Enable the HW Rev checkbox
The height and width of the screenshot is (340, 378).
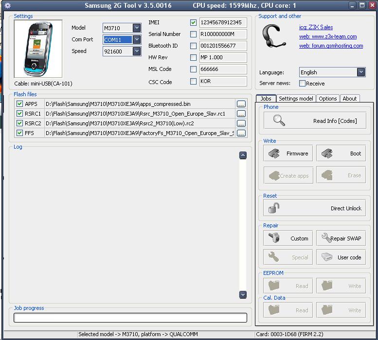(193, 57)
